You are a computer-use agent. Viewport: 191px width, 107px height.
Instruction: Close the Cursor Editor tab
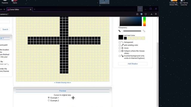click(30, 9)
